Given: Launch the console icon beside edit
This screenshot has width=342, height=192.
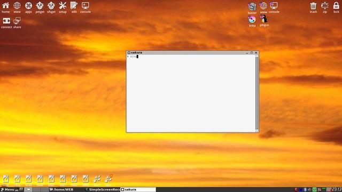Looking at the screenshot, I should 85,7.
